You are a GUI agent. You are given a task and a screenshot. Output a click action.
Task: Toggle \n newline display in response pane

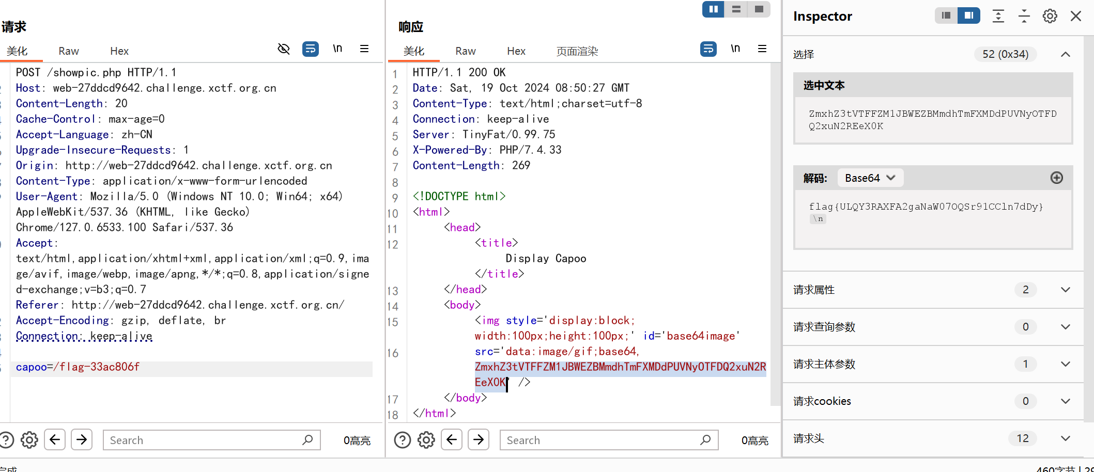[735, 49]
